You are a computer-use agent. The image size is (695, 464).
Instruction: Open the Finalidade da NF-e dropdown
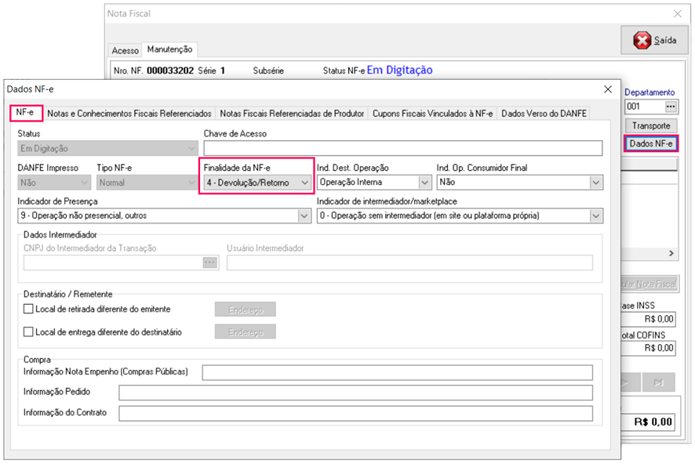(304, 182)
